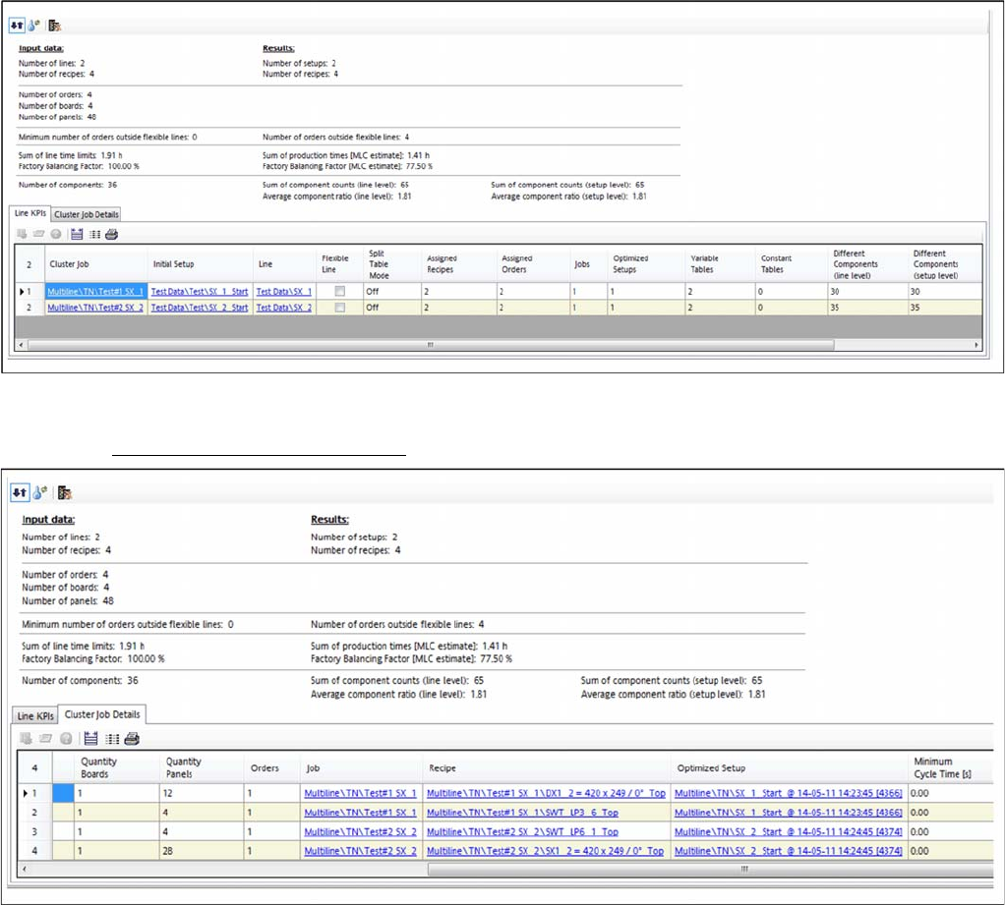Expand row 1 marker in Line KPIs table

[x=25, y=292]
